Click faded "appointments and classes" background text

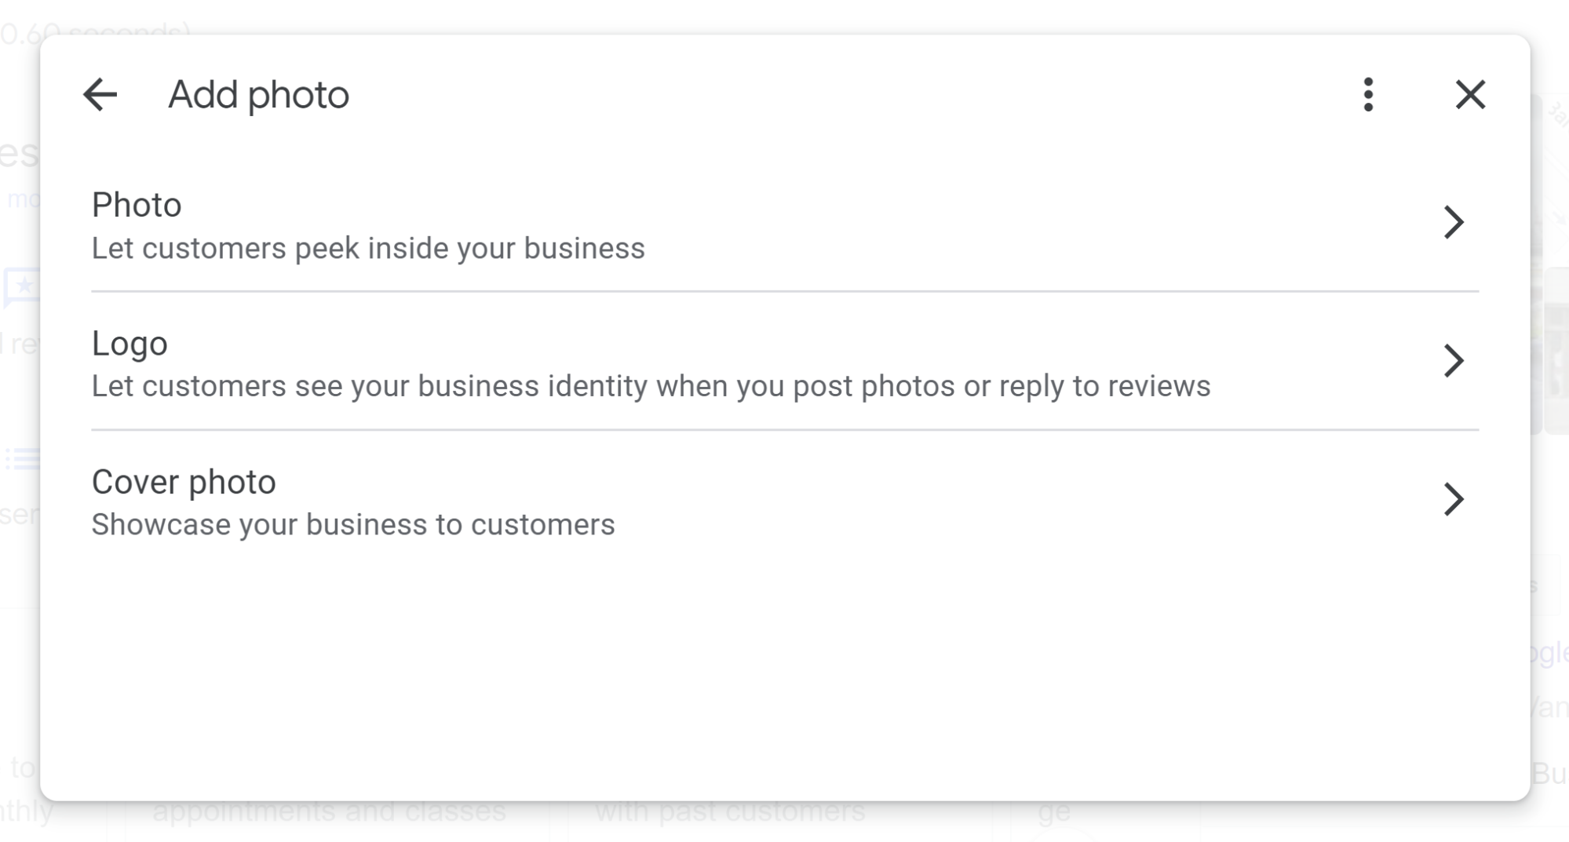point(329,812)
